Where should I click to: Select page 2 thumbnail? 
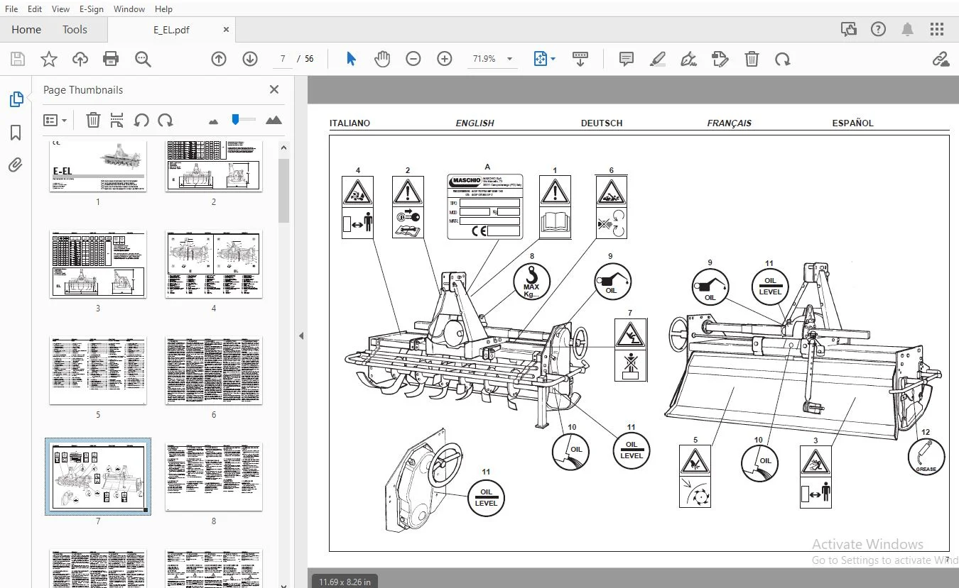[x=214, y=166]
